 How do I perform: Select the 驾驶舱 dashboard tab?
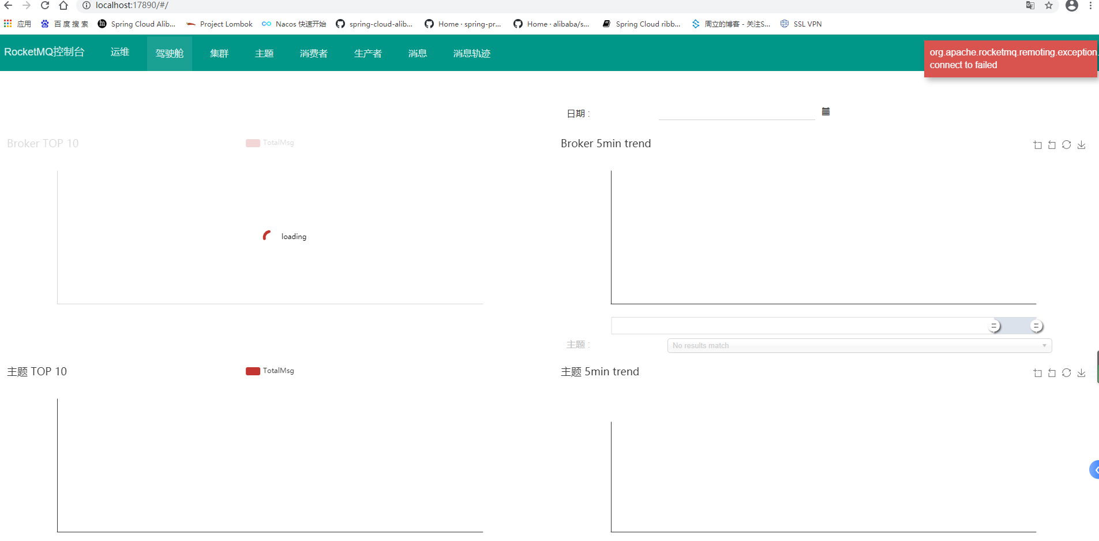(170, 53)
